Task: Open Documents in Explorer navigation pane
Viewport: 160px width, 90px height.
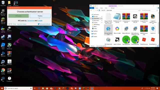Action: click(x=95, y=20)
